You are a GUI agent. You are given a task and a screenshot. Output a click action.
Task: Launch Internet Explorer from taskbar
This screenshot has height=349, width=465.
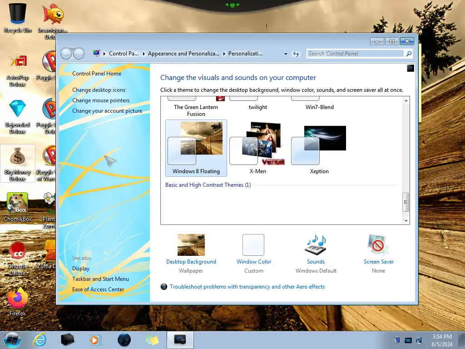(x=40, y=340)
